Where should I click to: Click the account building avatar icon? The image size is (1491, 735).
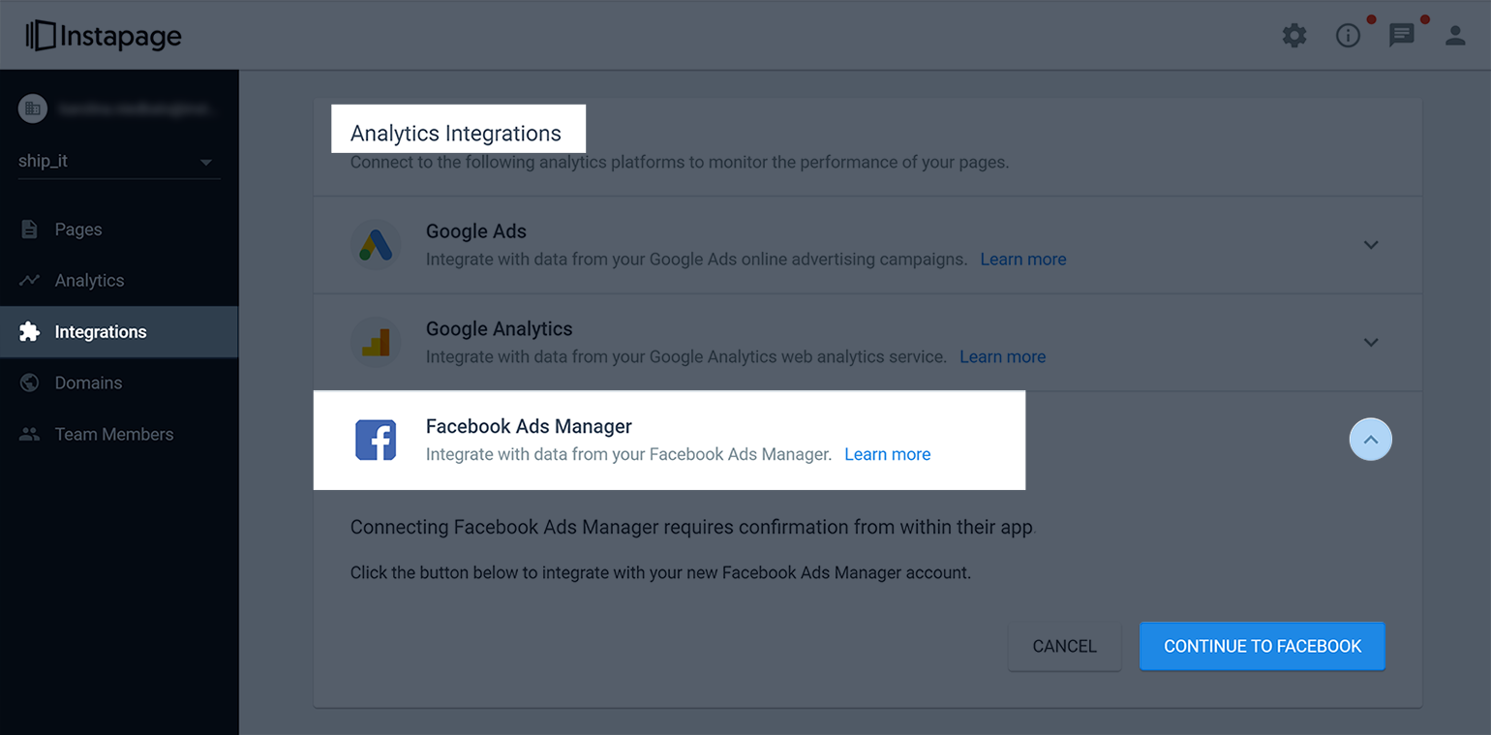pyautogui.click(x=33, y=108)
